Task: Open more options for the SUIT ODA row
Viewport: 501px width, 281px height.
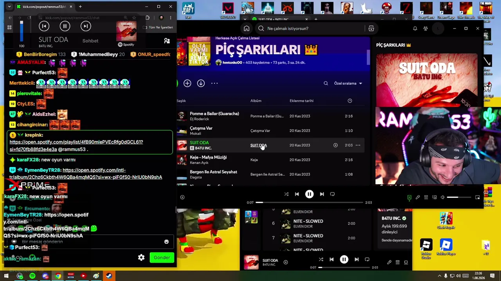Action: click(x=358, y=145)
